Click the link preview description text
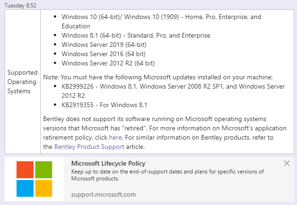 (x=167, y=175)
